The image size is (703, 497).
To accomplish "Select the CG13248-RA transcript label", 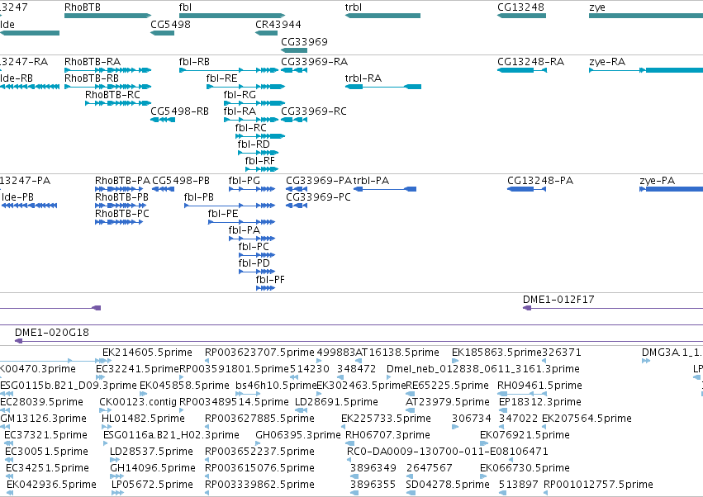I will click(530, 61).
